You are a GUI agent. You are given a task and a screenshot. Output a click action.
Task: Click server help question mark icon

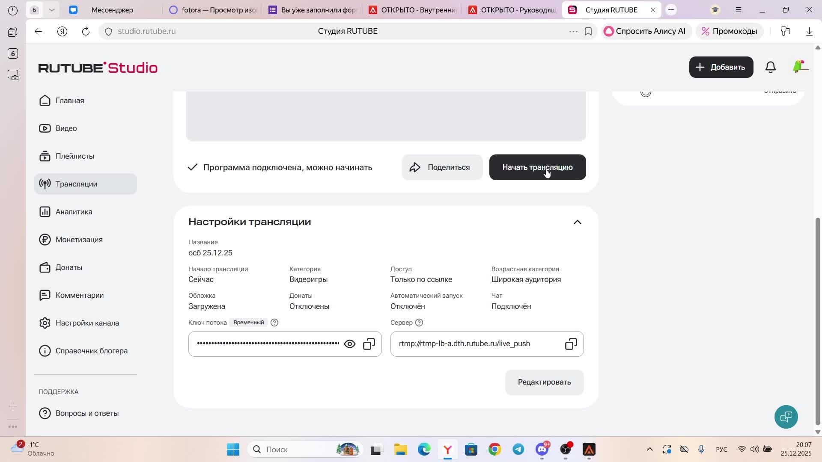click(419, 323)
